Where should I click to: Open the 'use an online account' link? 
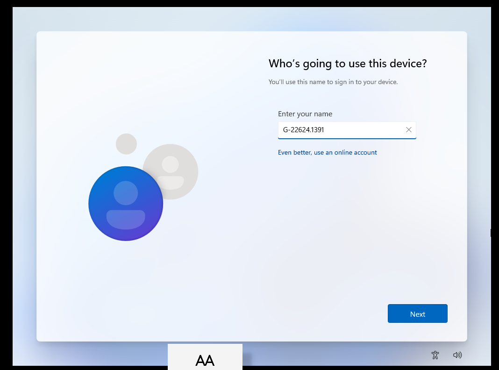click(327, 152)
